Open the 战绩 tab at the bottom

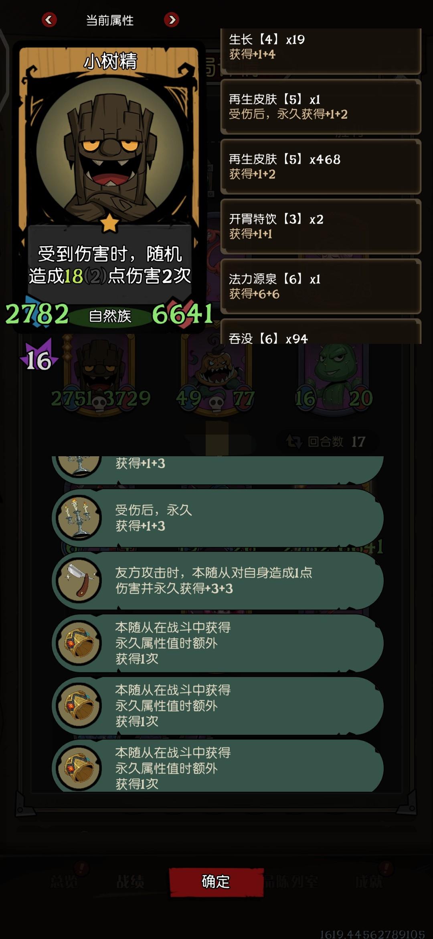[x=130, y=882]
